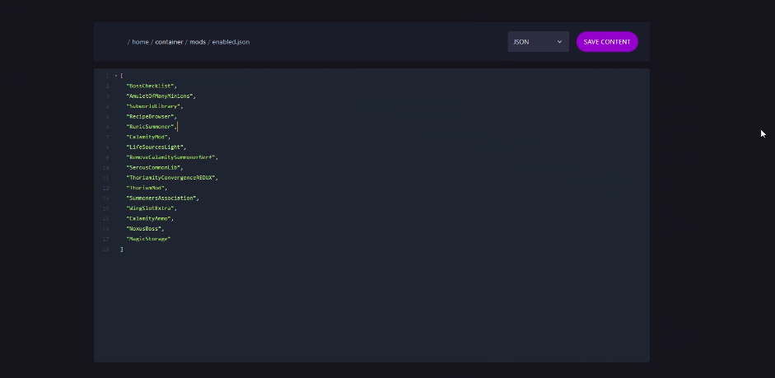Click the "SummonersAssociation" entry

coord(162,198)
